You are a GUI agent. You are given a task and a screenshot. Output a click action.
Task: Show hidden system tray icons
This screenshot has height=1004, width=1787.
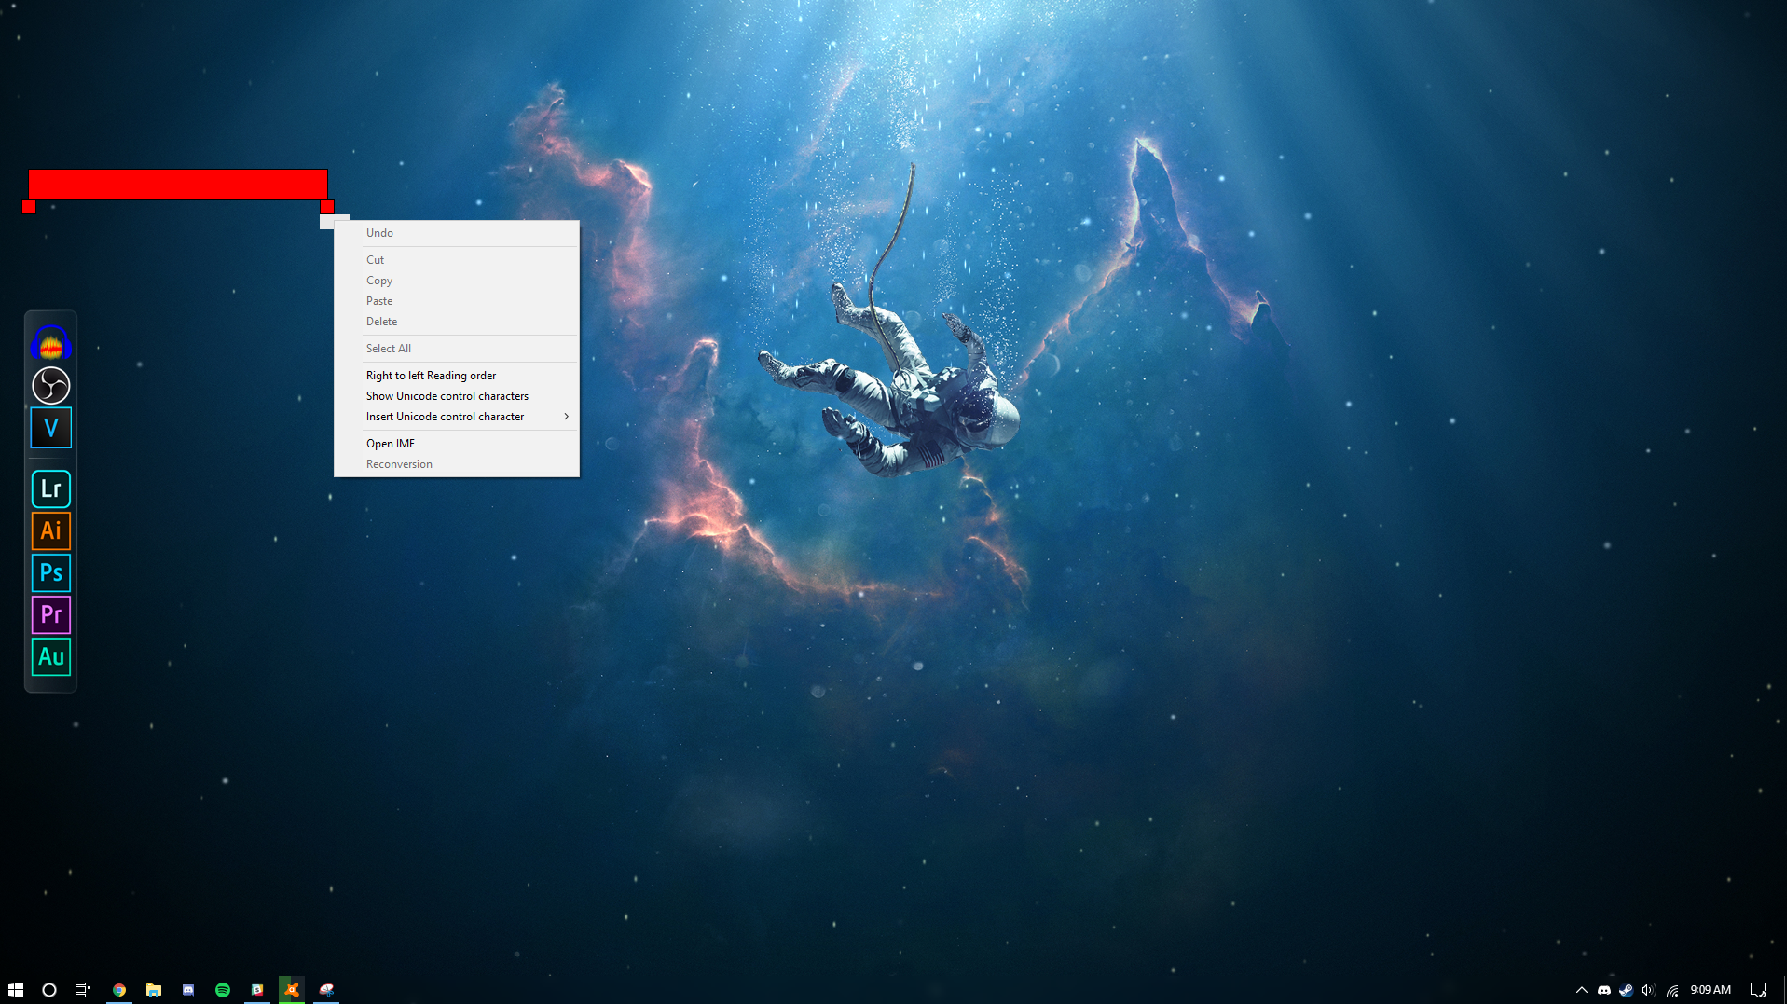pyautogui.click(x=1582, y=990)
